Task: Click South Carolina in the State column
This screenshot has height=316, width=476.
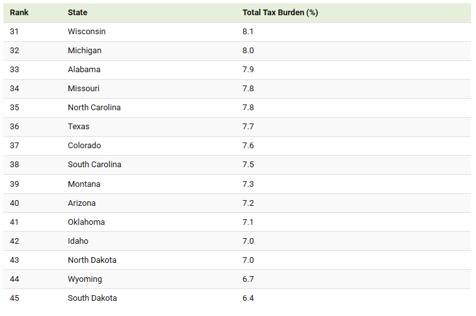Action: click(x=94, y=165)
